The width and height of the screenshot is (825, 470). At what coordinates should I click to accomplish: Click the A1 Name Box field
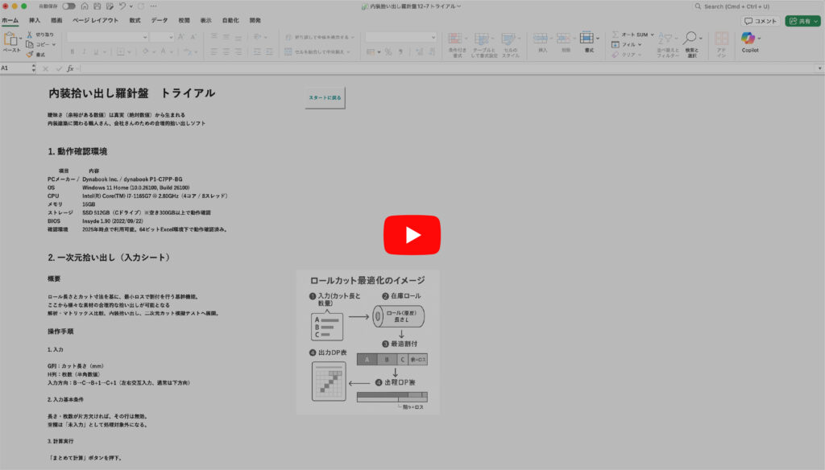(16, 68)
